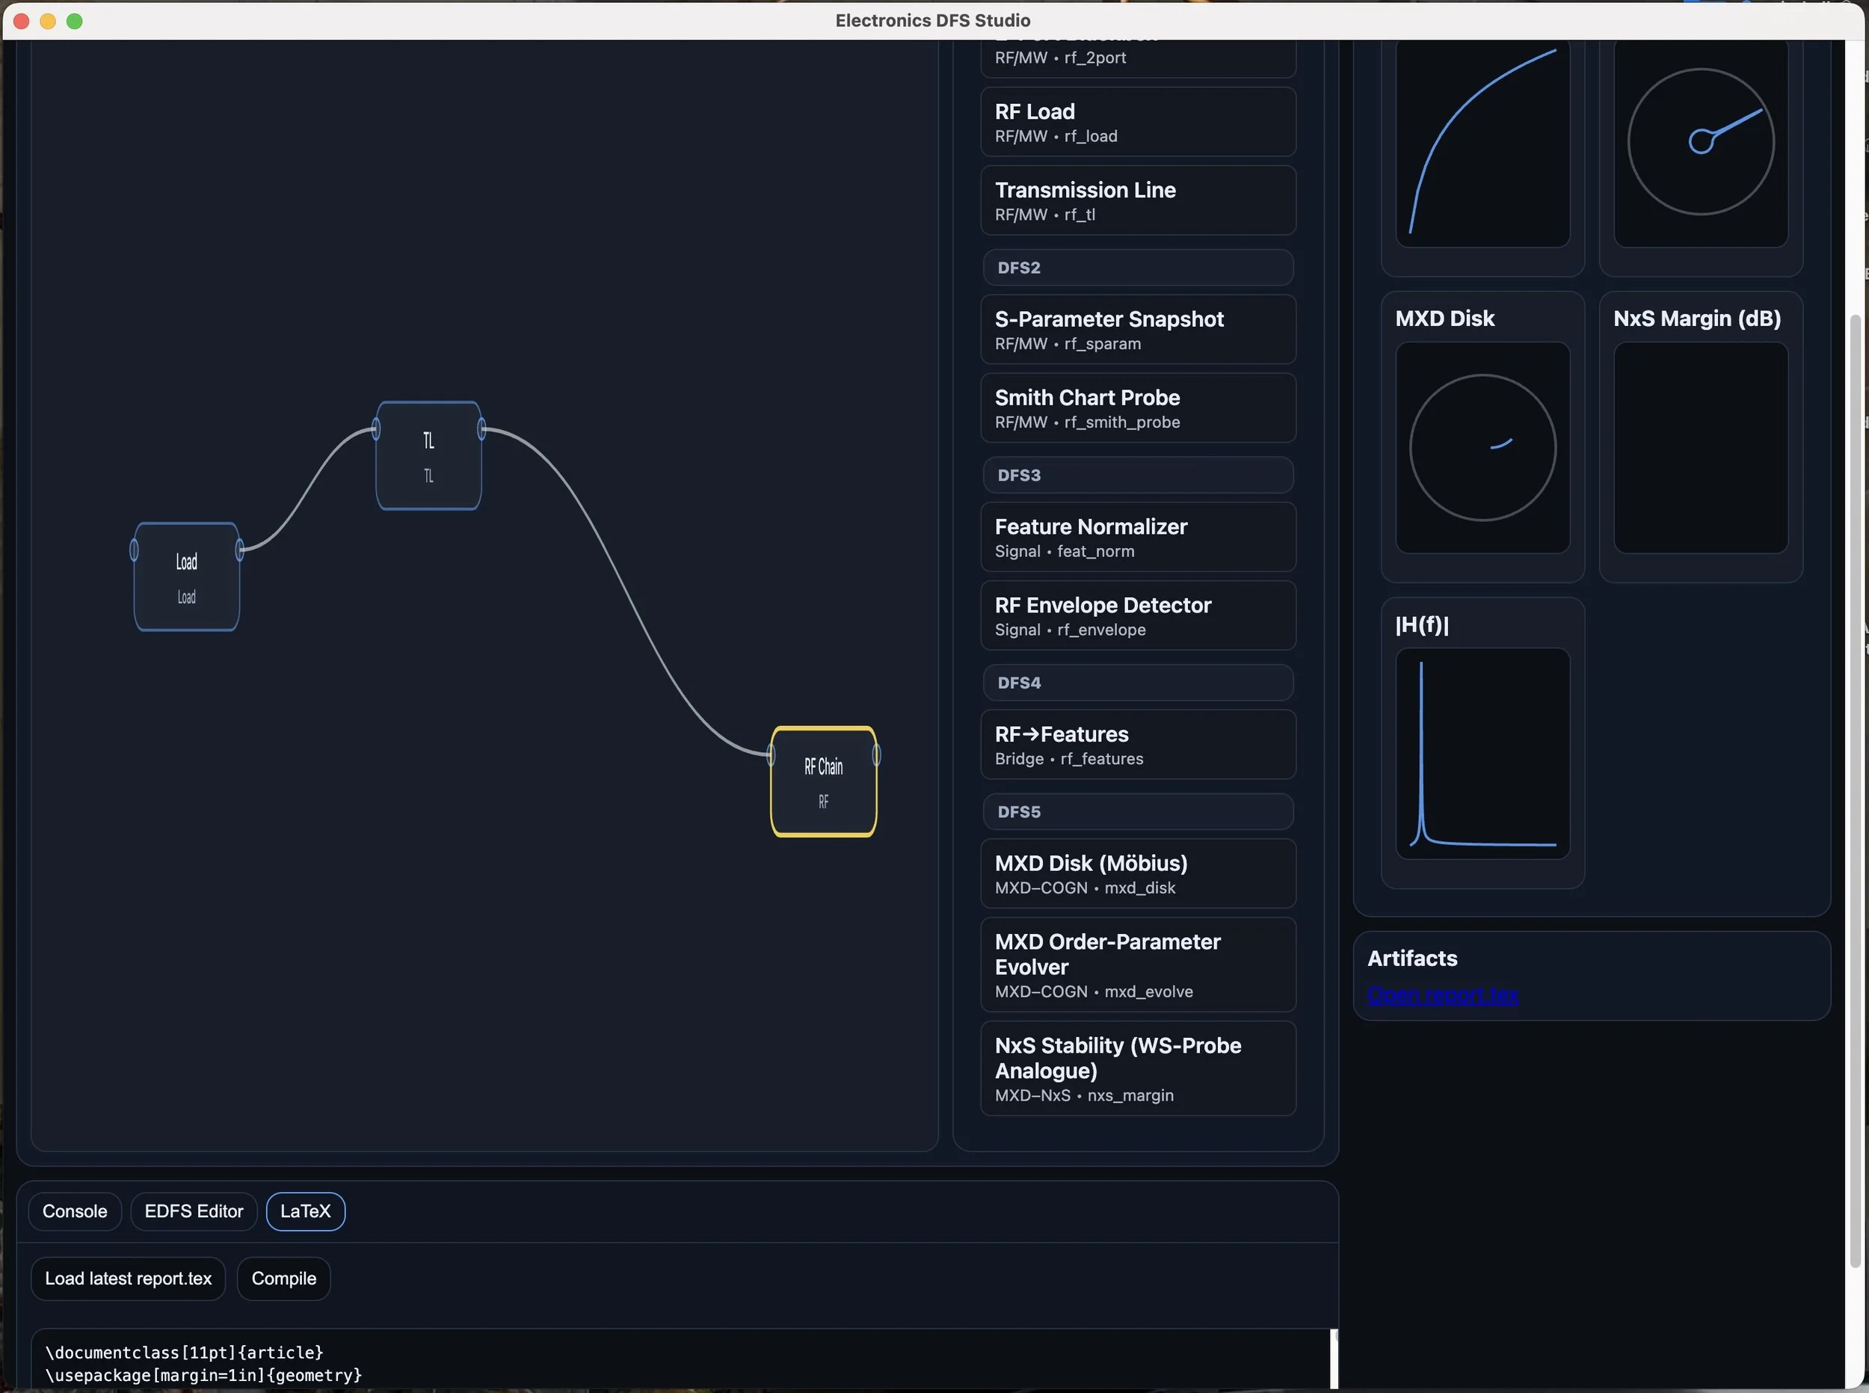The height and width of the screenshot is (1393, 1869).
Task: Insert the MXD Order-Parameter Evolver
Action: point(1137,964)
